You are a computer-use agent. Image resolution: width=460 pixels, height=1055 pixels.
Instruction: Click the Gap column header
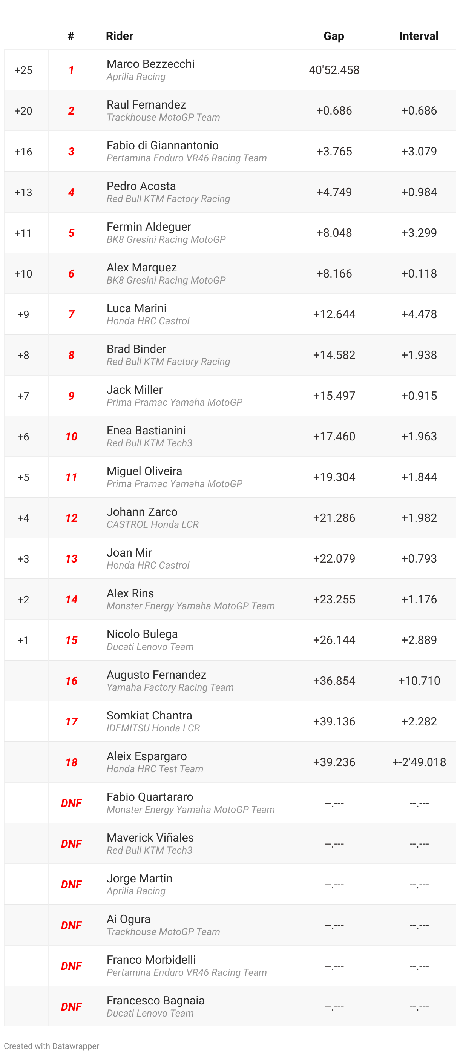(x=333, y=36)
